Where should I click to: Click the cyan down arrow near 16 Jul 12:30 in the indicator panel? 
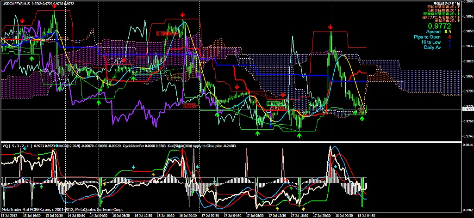tap(134, 167)
